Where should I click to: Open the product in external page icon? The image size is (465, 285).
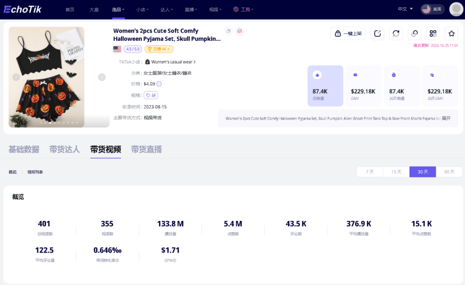pyautogui.click(x=378, y=34)
